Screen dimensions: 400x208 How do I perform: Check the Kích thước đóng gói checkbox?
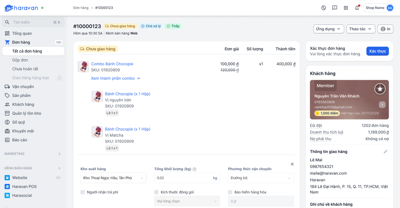pyautogui.click(x=156, y=192)
